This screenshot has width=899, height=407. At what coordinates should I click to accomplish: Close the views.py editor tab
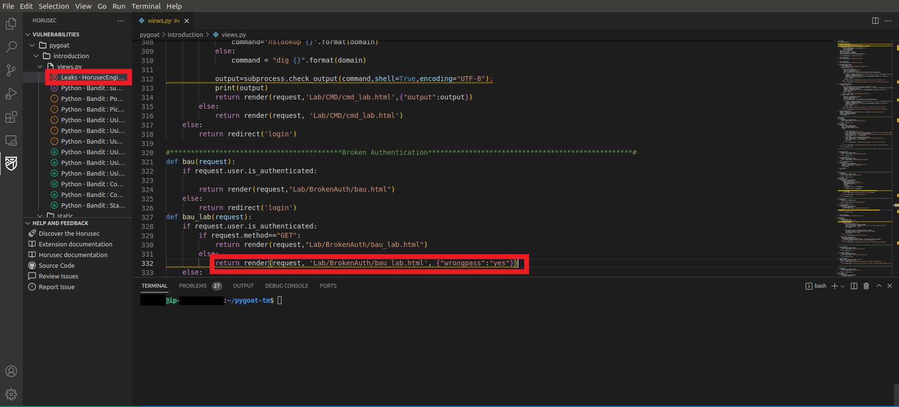tap(187, 21)
